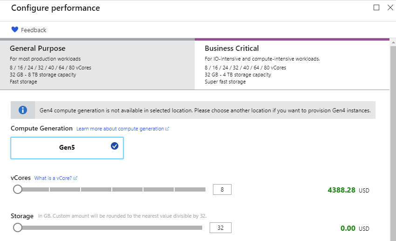
Task: Switch to the General Purpose tier tab
Action: [97, 64]
